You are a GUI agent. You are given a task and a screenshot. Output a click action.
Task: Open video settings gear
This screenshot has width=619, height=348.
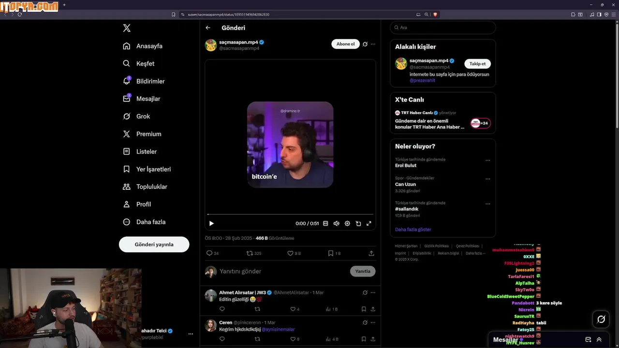pos(347,223)
